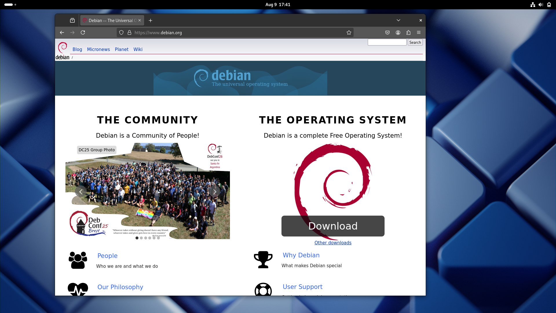Select the first carousel indicator dot

click(x=137, y=238)
